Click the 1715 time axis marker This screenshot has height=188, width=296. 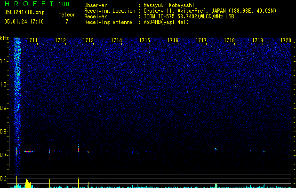tap(144, 40)
